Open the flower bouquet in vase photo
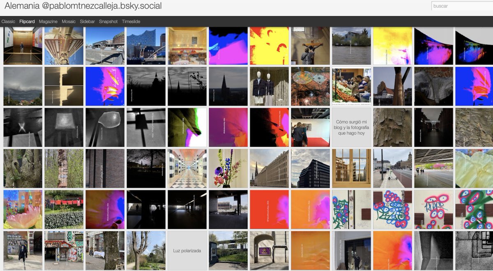 [228, 168]
